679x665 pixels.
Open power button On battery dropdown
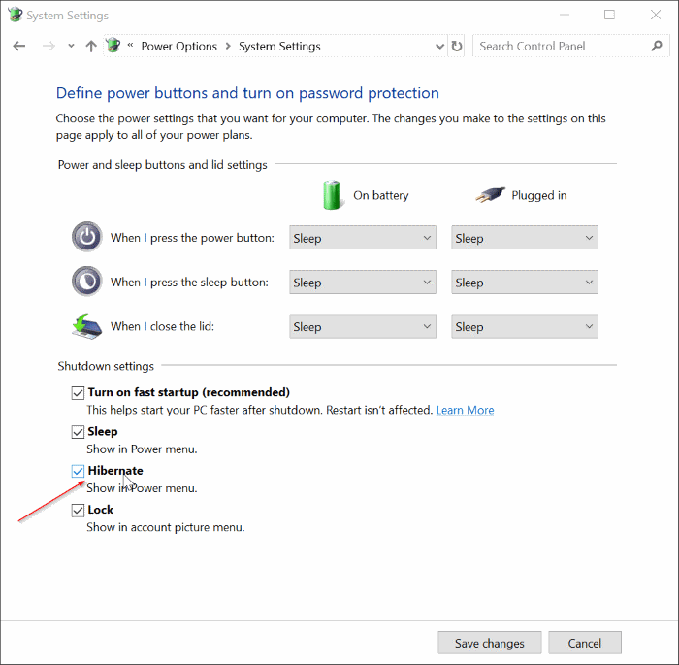click(363, 238)
